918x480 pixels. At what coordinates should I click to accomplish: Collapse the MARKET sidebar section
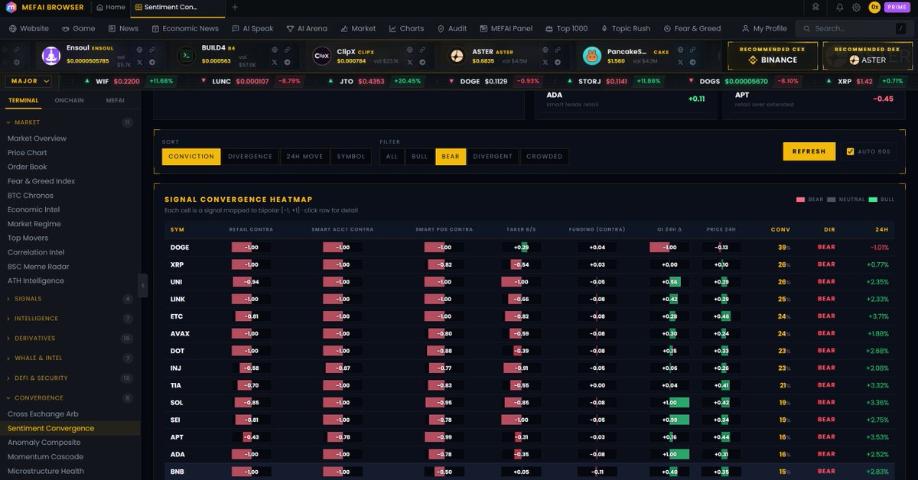[70, 122]
